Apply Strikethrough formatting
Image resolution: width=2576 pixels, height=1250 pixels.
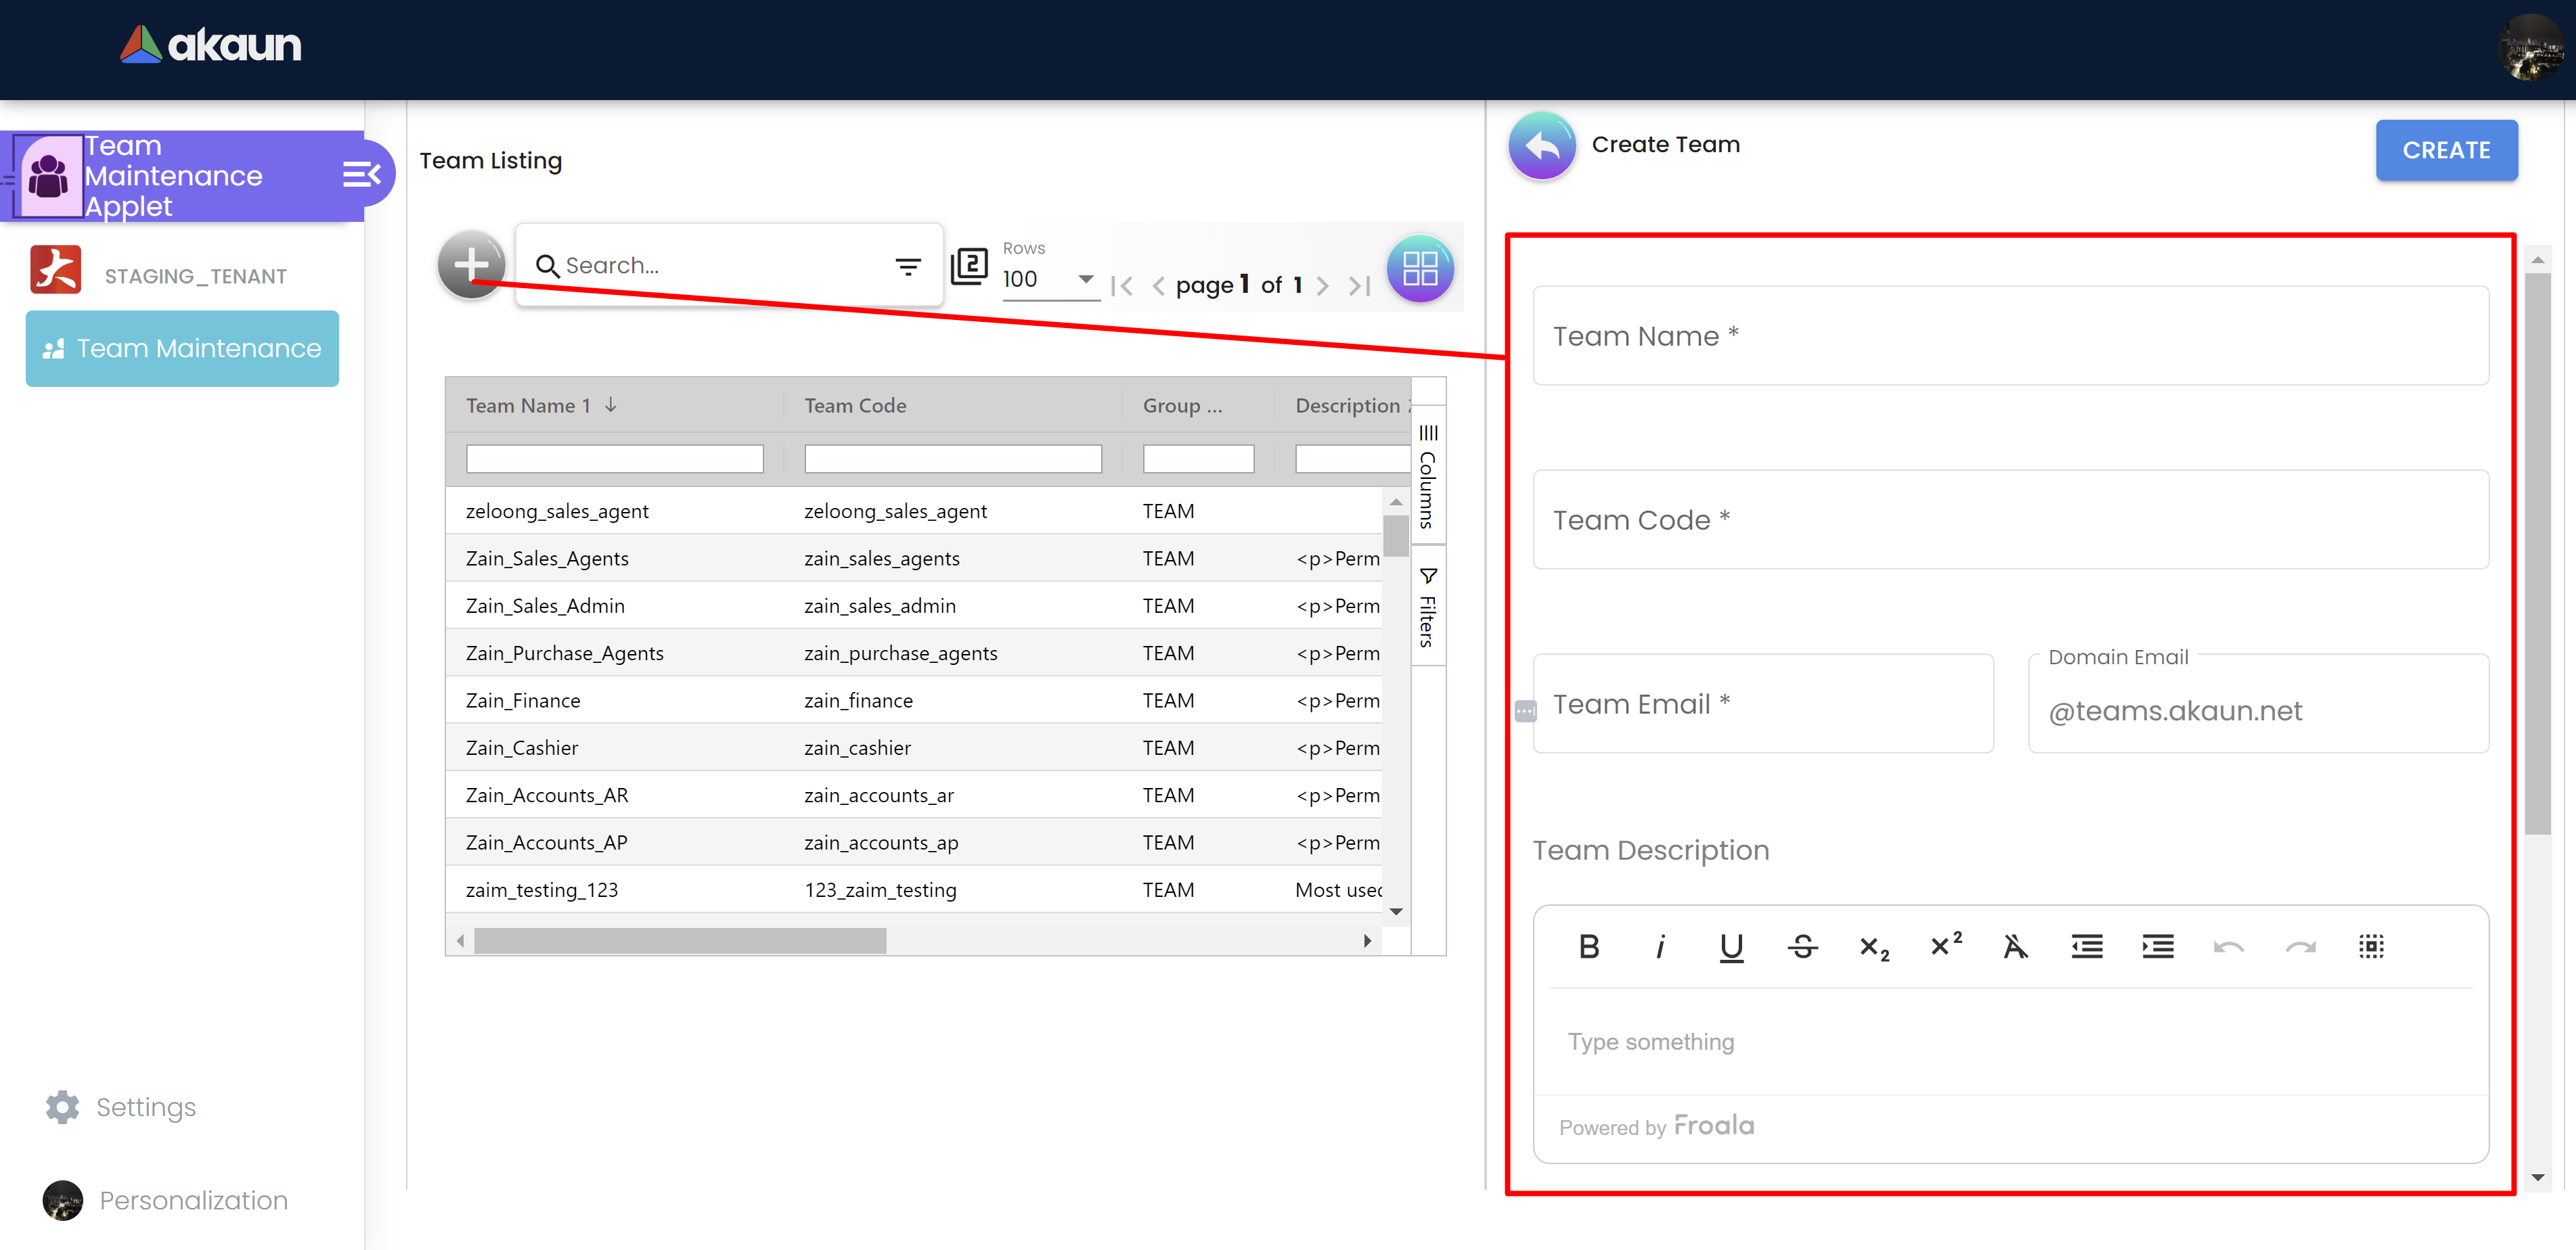click(1802, 946)
